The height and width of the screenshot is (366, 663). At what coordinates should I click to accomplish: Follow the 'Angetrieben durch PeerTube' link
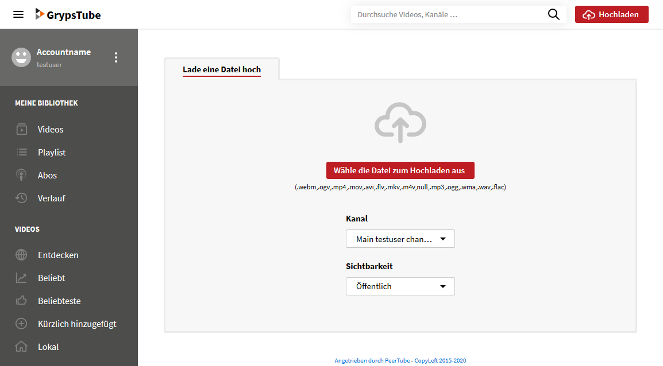tap(372, 361)
